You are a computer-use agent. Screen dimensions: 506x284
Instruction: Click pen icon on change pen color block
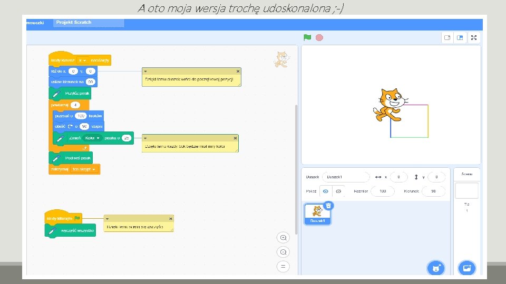click(x=60, y=138)
